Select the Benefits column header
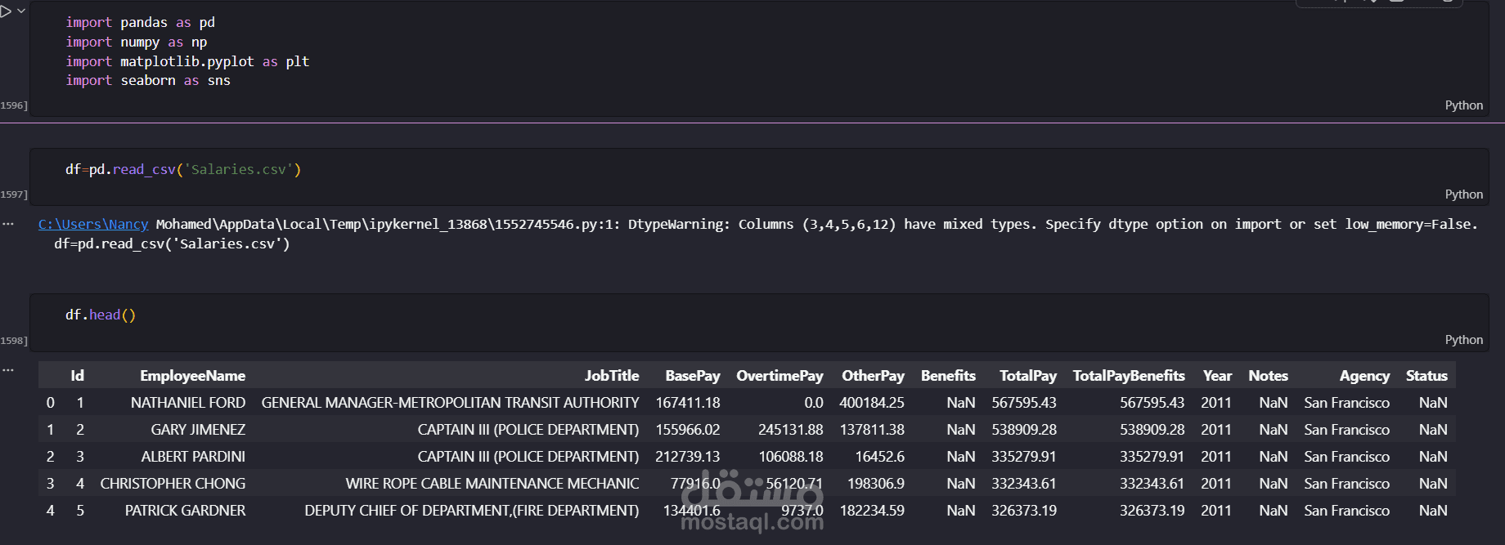Screen dimensions: 1505x545 coord(948,376)
